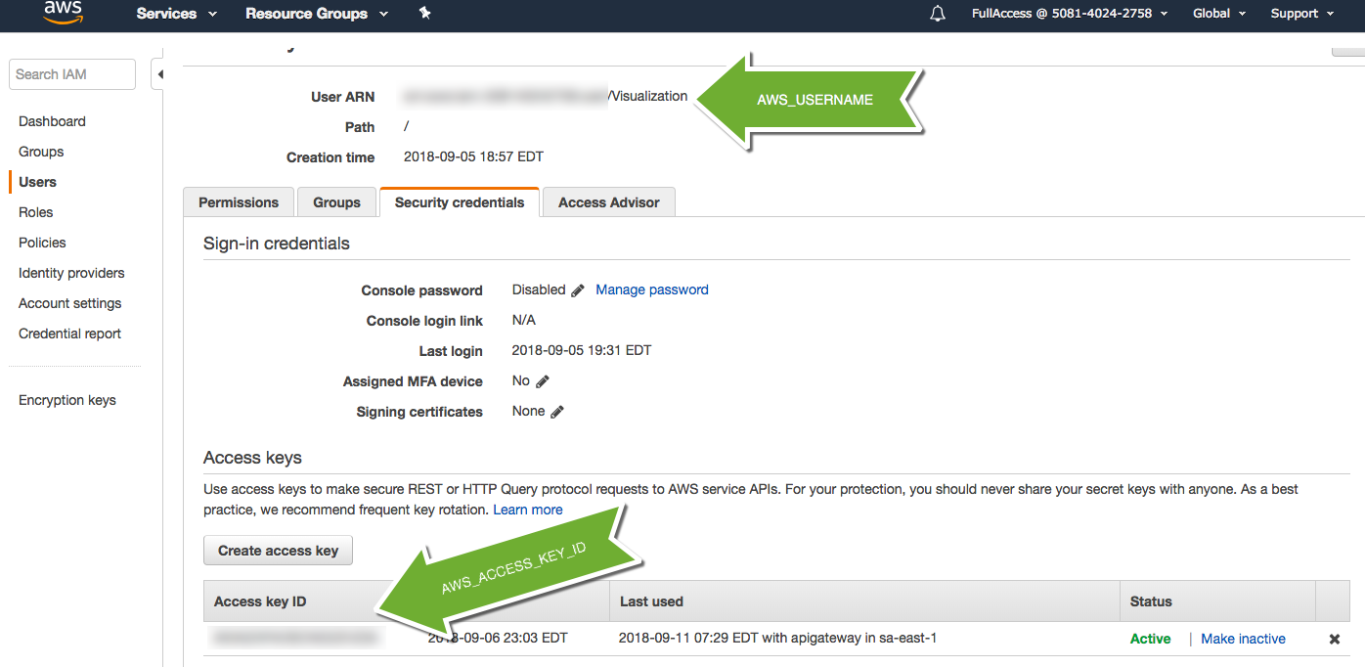Expand the Resource Groups dropdown
Screen dimensions: 1365x667
click(317, 14)
